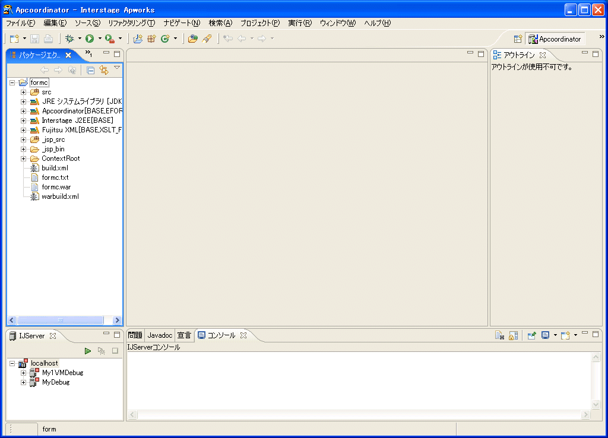
Task: Open the New Class dropdown arrow
Action: point(175,39)
